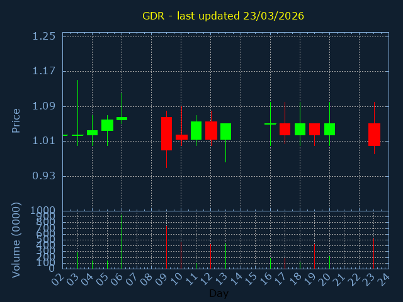The width and height of the screenshot is (403, 302).
Task: Select the small red candlestick on day 10
Action: [181, 137]
